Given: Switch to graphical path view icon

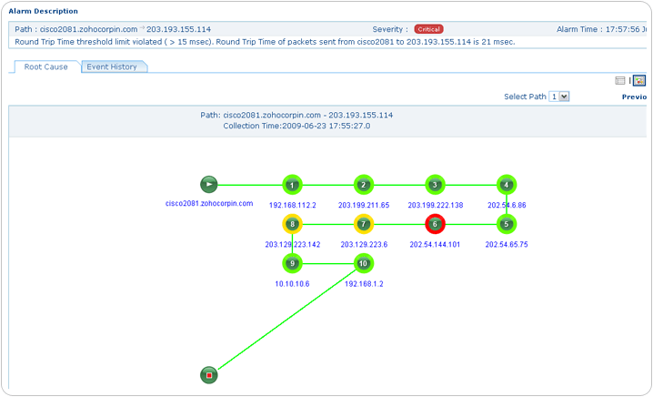Looking at the screenshot, I should pyautogui.click(x=638, y=81).
